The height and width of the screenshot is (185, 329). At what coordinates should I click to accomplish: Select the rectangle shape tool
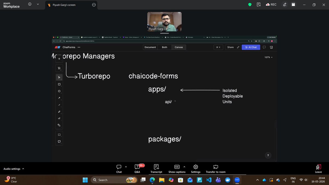click(x=59, y=84)
